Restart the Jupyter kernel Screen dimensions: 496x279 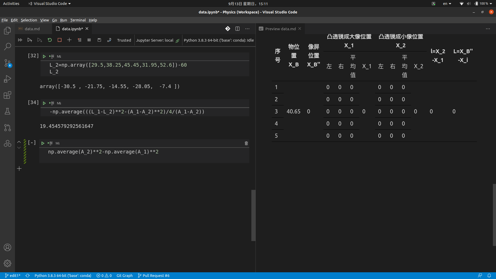(50, 40)
